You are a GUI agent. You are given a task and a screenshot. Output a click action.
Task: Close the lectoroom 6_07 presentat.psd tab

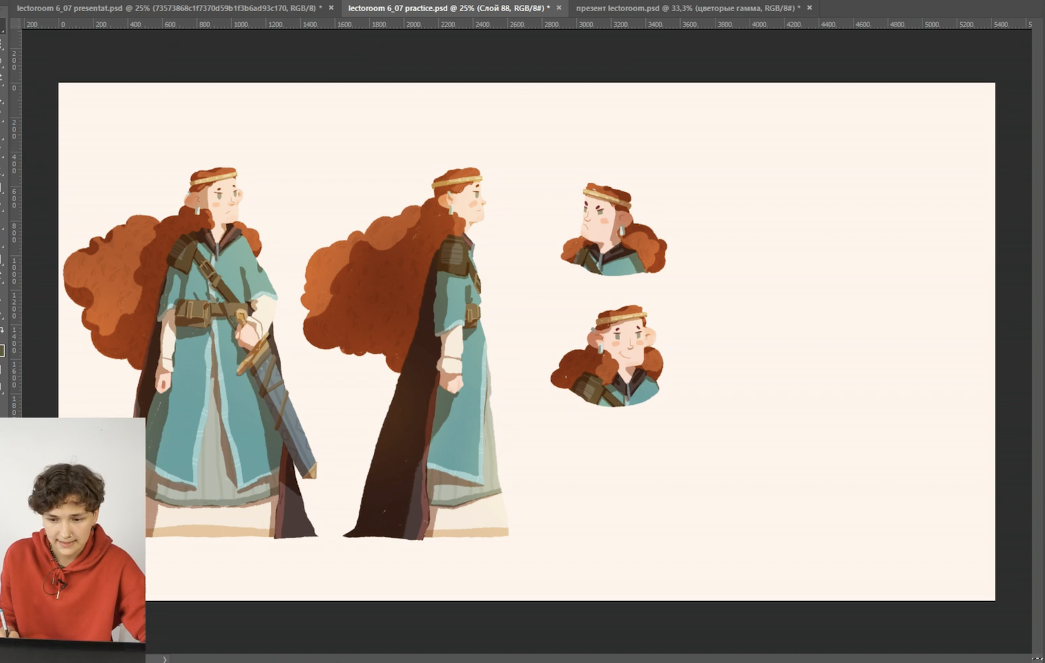(x=331, y=8)
